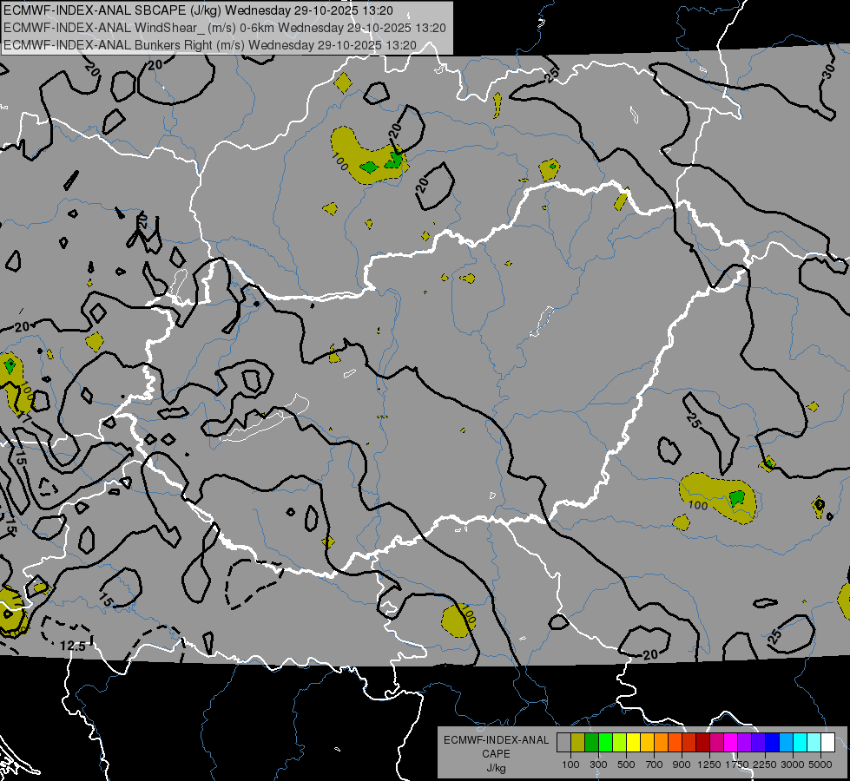Image resolution: width=850 pixels, height=781 pixels.
Task: Click the ECMWF-INDEX-ANAL legend label
Action: (x=496, y=740)
